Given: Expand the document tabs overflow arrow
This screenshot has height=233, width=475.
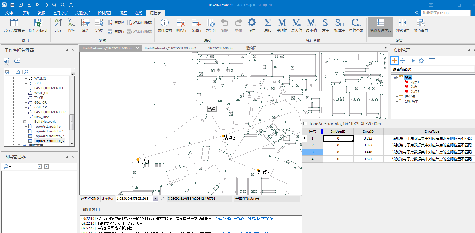Looking at the screenshot, I should pyautogui.click(x=385, y=48).
